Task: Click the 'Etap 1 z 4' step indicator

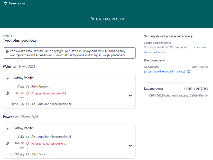Action: [x=9, y=36]
